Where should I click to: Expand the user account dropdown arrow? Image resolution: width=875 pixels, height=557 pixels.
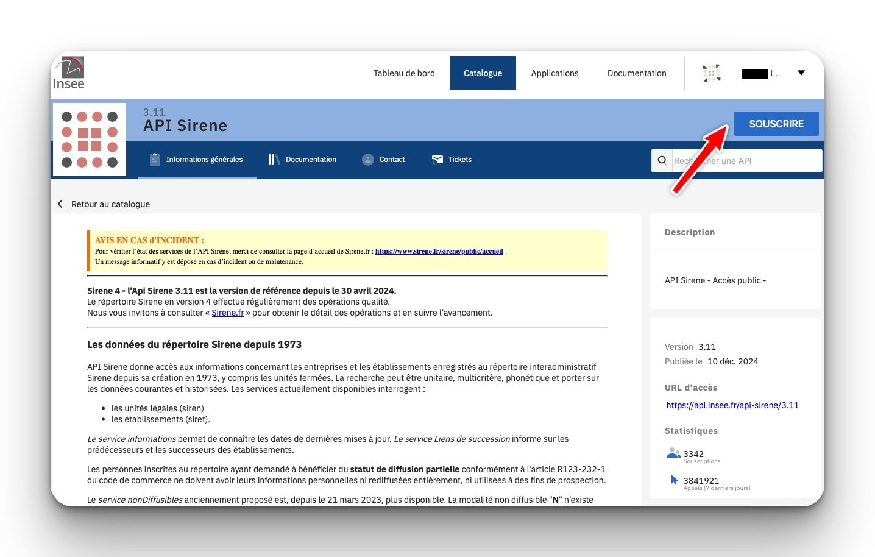click(801, 73)
